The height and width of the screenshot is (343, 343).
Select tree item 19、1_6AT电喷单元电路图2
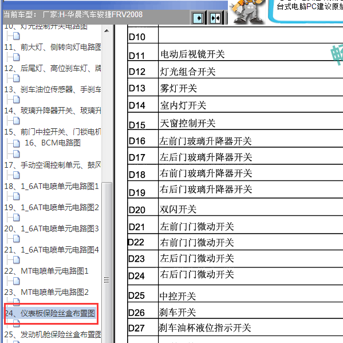[x=52, y=207]
